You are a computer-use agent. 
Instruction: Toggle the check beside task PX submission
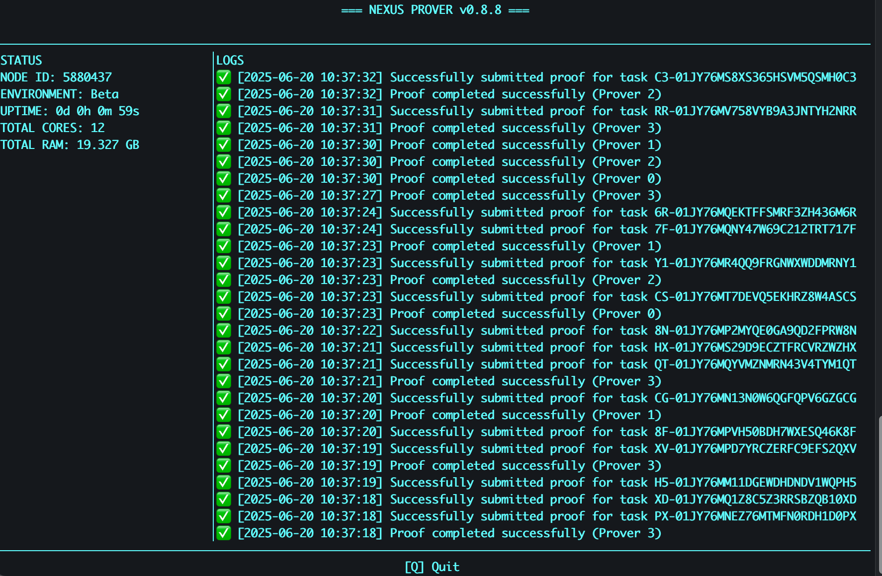223,516
